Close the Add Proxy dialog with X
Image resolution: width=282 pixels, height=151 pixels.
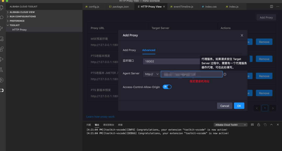(242, 35)
